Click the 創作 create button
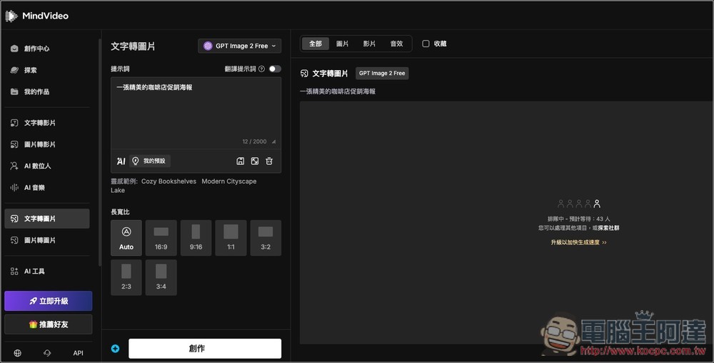714x363 pixels. [205, 349]
